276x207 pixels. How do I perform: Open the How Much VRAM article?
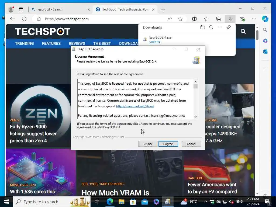click(115, 192)
